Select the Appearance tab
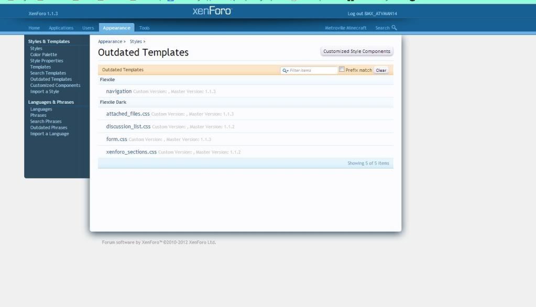 click(x=116, y=28)
